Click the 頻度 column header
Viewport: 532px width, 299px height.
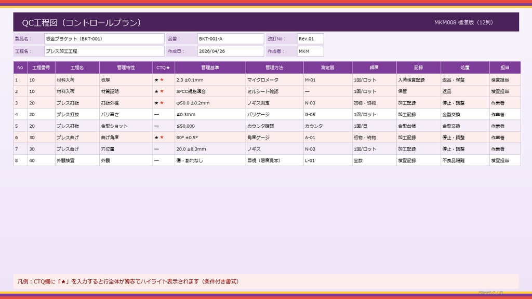pyautogui.click(x=374, y=67)
